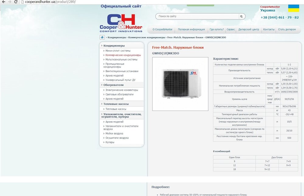
Task: Click the '903x378x596' dimensions cell
Action: coord(289,106)
